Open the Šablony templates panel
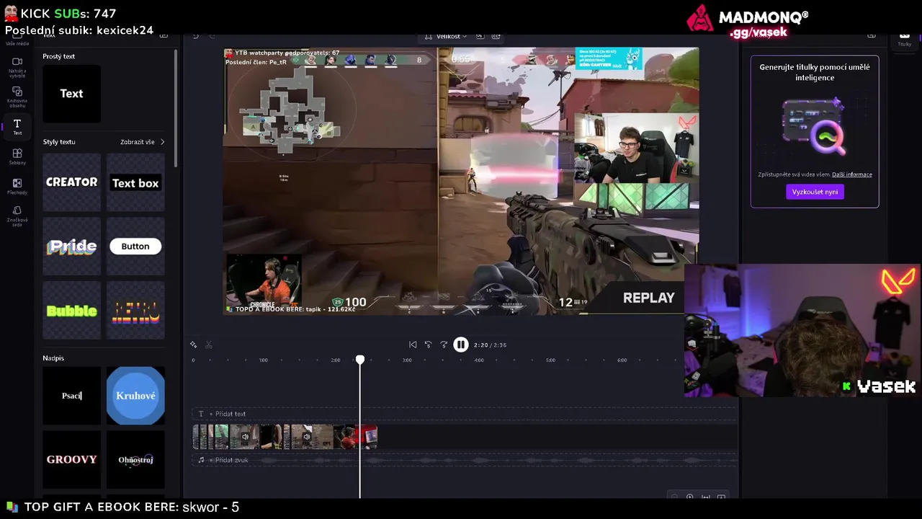The width and height of the screenshot is (922, 519). [17, 156]
